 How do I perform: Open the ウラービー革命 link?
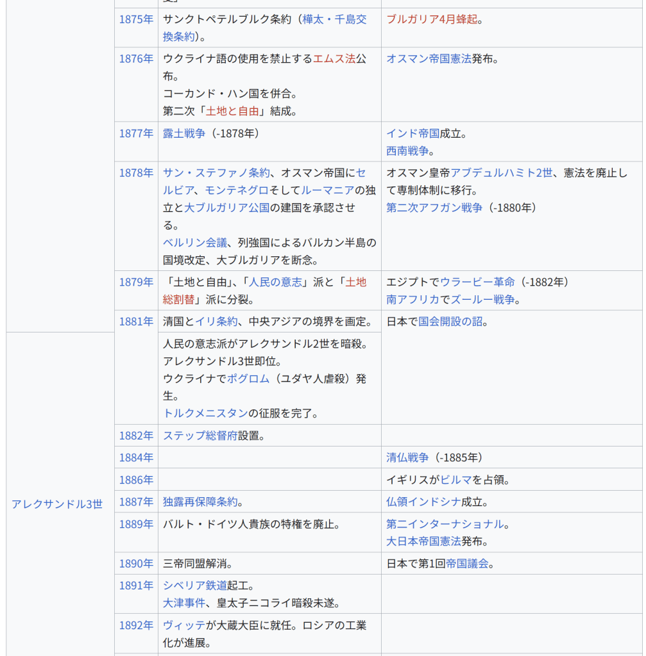477,282
